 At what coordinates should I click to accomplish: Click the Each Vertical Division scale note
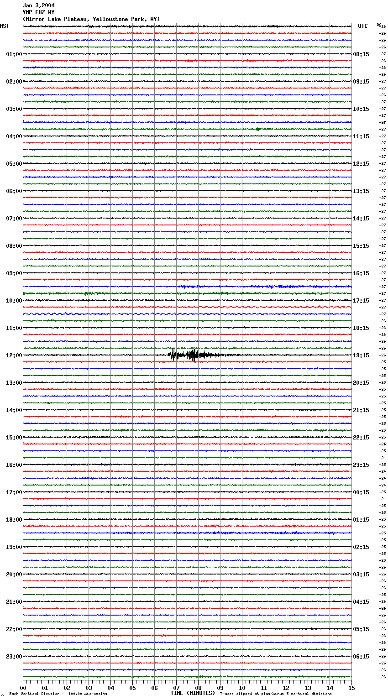(58, 694)
